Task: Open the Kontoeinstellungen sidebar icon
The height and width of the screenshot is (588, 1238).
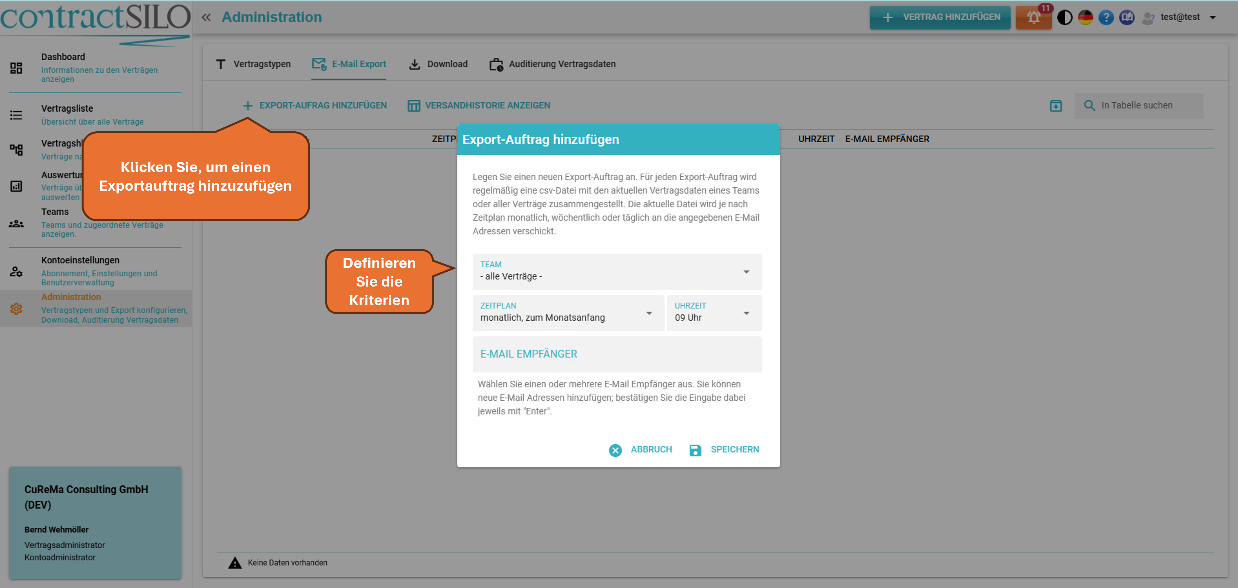Action: [16, 271]
